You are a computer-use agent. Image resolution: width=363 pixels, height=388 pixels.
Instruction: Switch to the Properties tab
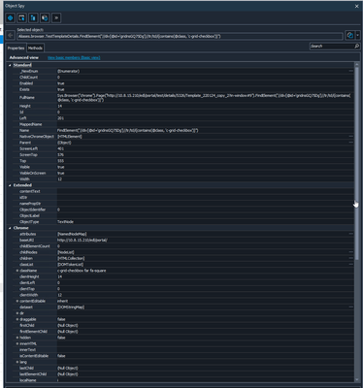pos(16,48)
